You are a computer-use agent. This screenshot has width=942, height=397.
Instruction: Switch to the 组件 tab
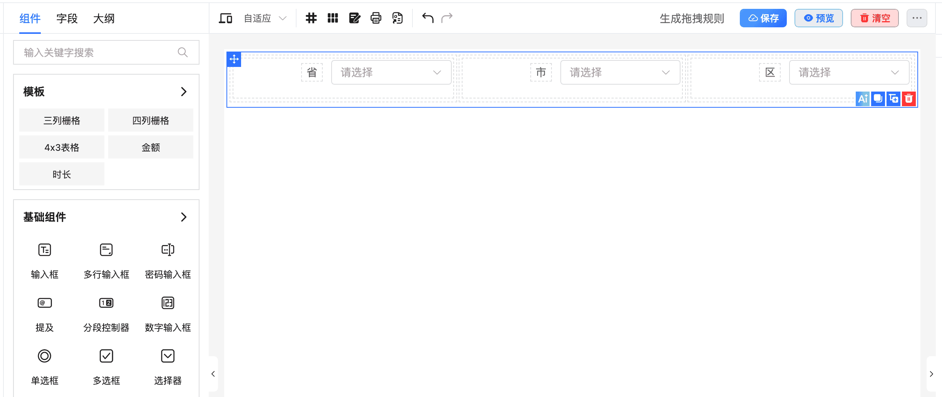tap(30, 18)
